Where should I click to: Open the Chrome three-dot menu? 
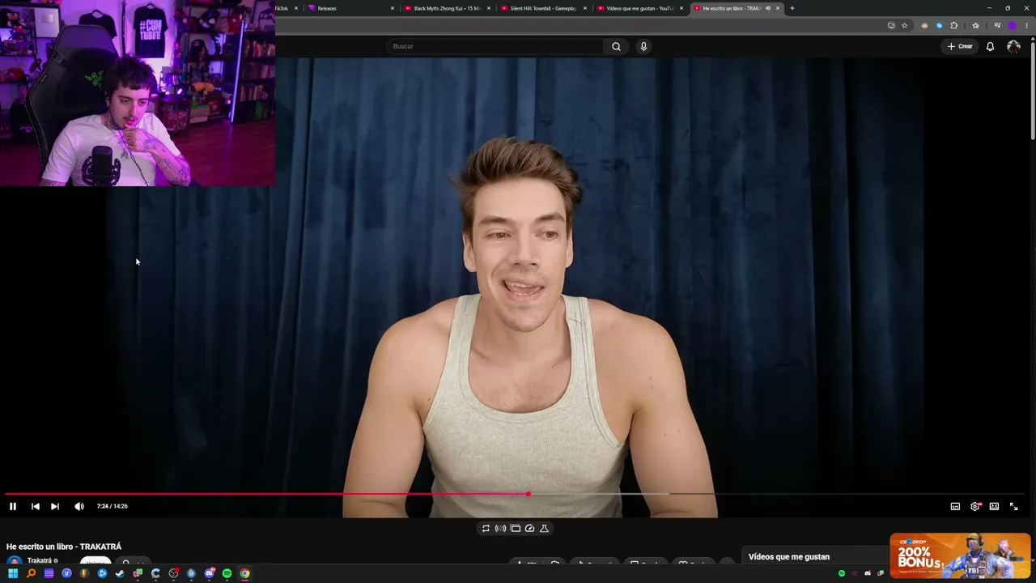coord(1027,25)
